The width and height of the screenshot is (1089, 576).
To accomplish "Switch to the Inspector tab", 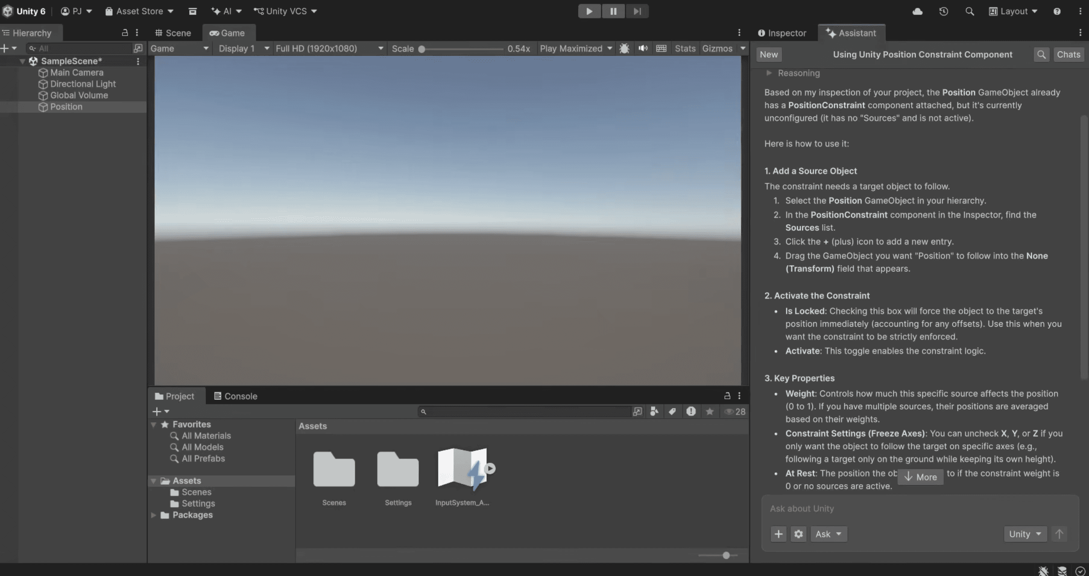I will pyautogui.click(x=782, y=33).
